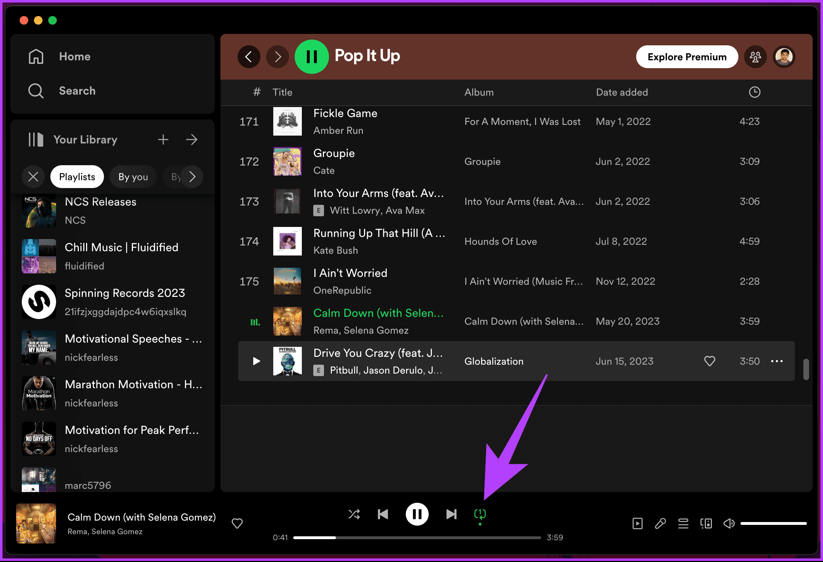Toggle the pause button in the playlist header
823x562 pixels.
[x=313, y=56]
